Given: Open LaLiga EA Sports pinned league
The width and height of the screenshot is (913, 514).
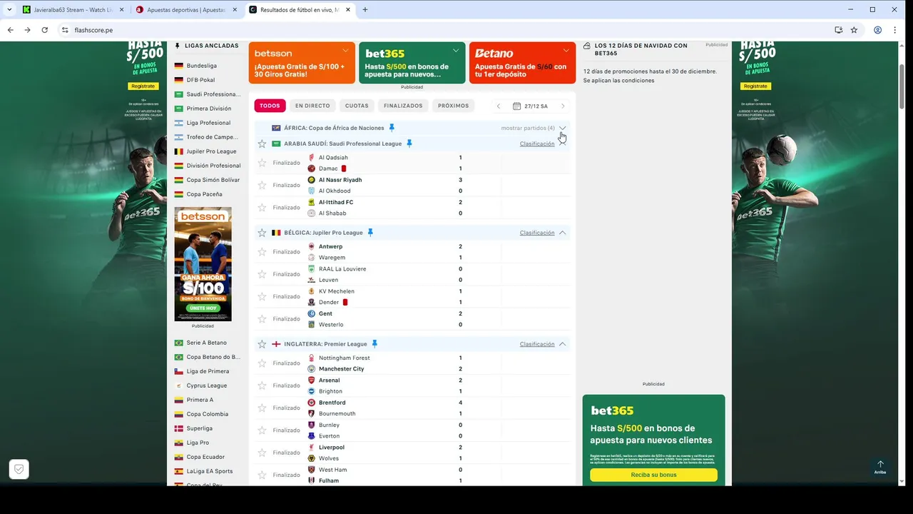Looking at the screenshot, I should pos(209,471).
